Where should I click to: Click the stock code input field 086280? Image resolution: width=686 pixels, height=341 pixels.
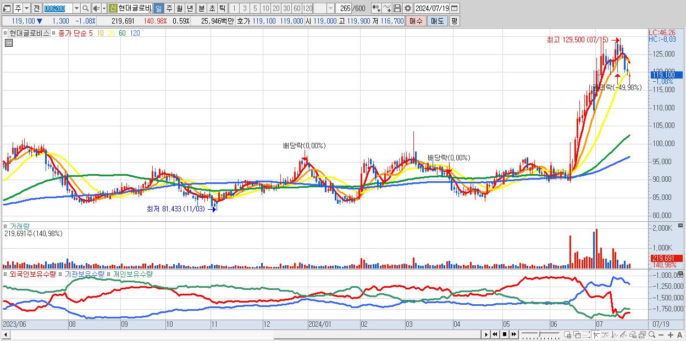tap(58, 9)
